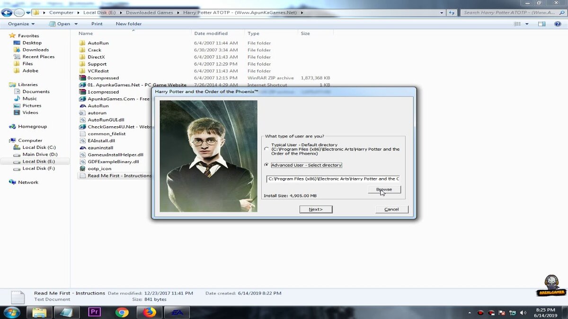The width and height of the screenshot is (568, 319).
Task: Go back in Explorer navigation
Action: (x=7, y=12)
